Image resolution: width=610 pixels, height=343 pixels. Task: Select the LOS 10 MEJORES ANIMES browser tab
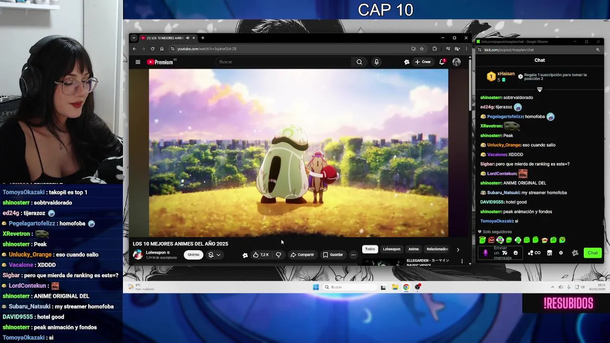point(164,38)
